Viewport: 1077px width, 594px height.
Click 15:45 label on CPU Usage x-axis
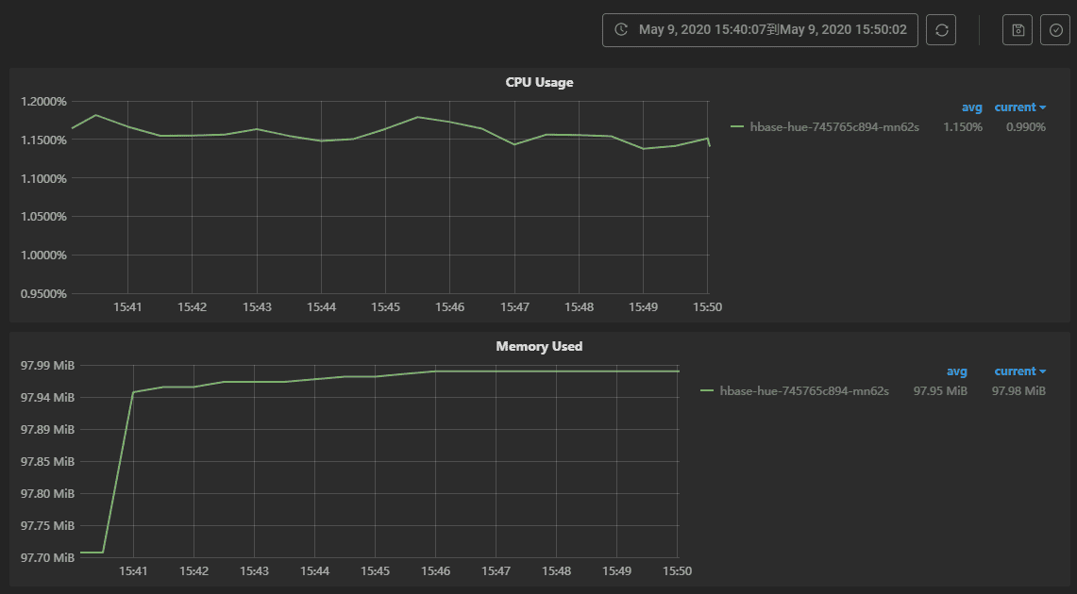point(385,307)
